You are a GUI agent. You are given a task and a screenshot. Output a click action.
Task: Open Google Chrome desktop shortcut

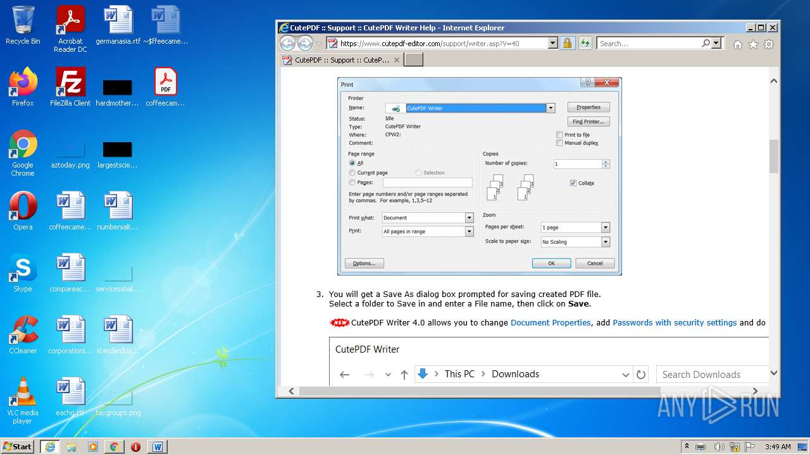(x=23, y=154)
